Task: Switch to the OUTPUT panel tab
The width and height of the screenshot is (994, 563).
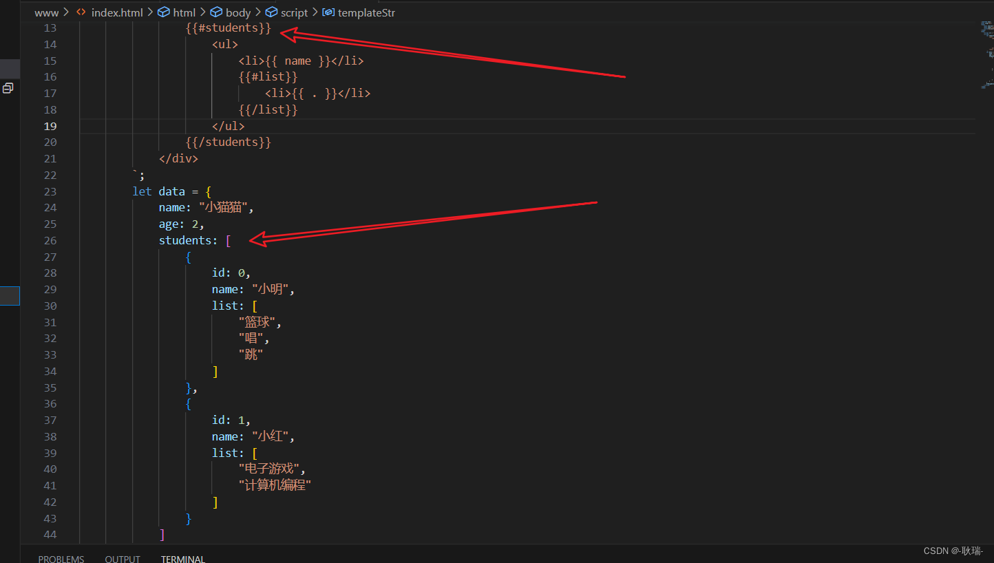Action: [x=123, y=559]
